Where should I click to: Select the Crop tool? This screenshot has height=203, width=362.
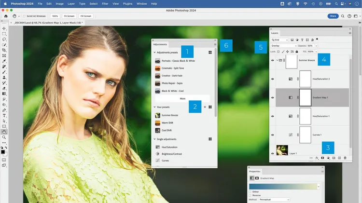[4, 50]
